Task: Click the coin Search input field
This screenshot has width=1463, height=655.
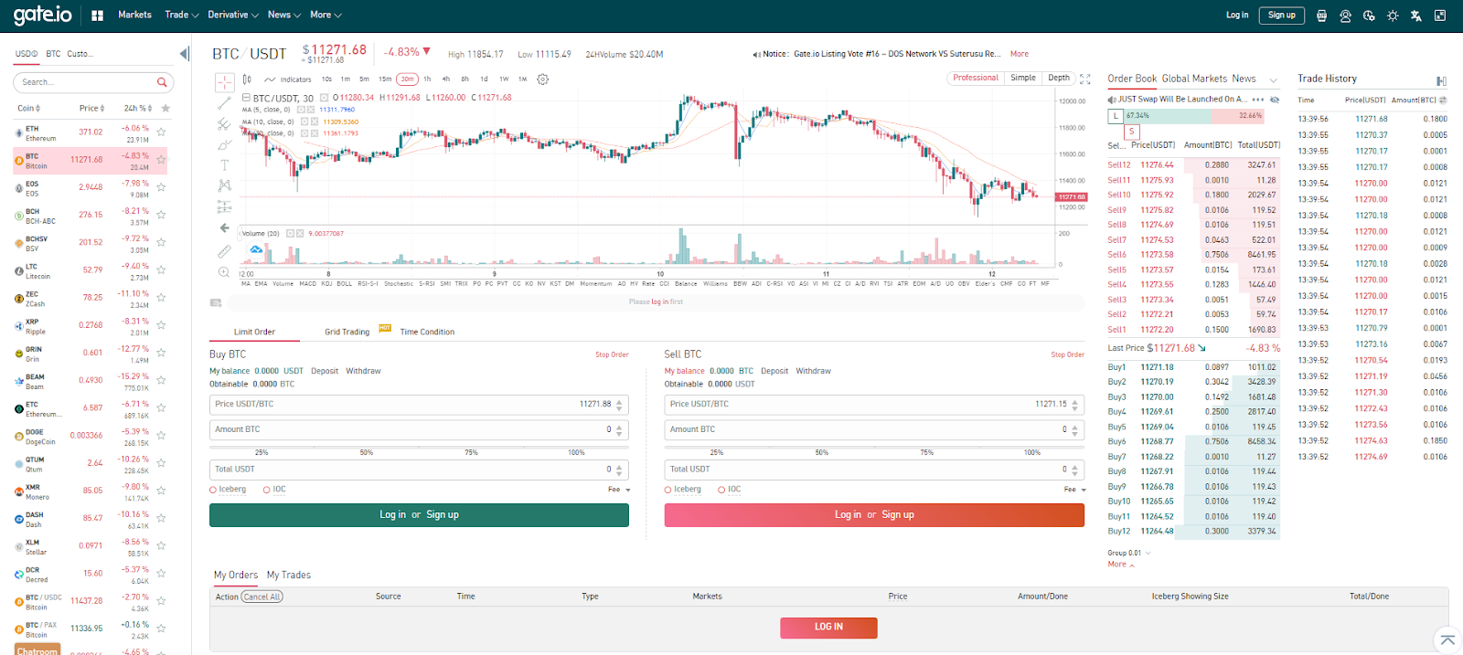Action: coord(92,82)
